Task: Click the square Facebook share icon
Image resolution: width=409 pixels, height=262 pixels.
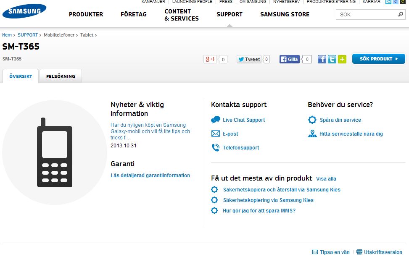Action: pos(322,59)
